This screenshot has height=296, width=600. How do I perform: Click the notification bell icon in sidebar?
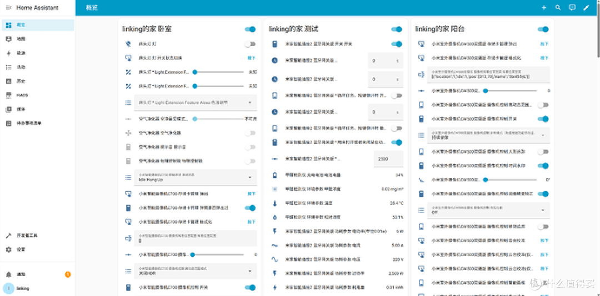[9, 274]
